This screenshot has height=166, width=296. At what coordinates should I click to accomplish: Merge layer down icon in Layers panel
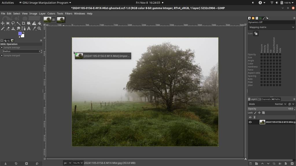coord(280,164)
